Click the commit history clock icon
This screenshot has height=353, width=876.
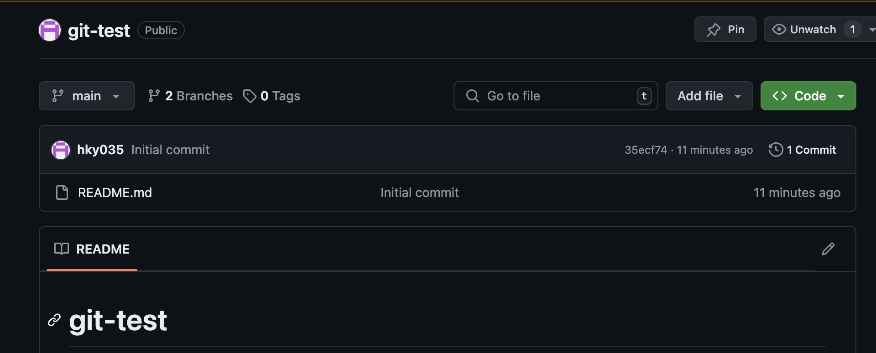point(776,150)
